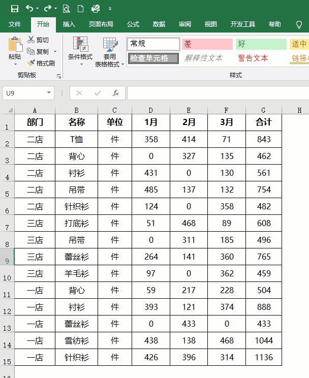309x378 pixels.
Task: Click total cell 1044
Action: [264, 340]
